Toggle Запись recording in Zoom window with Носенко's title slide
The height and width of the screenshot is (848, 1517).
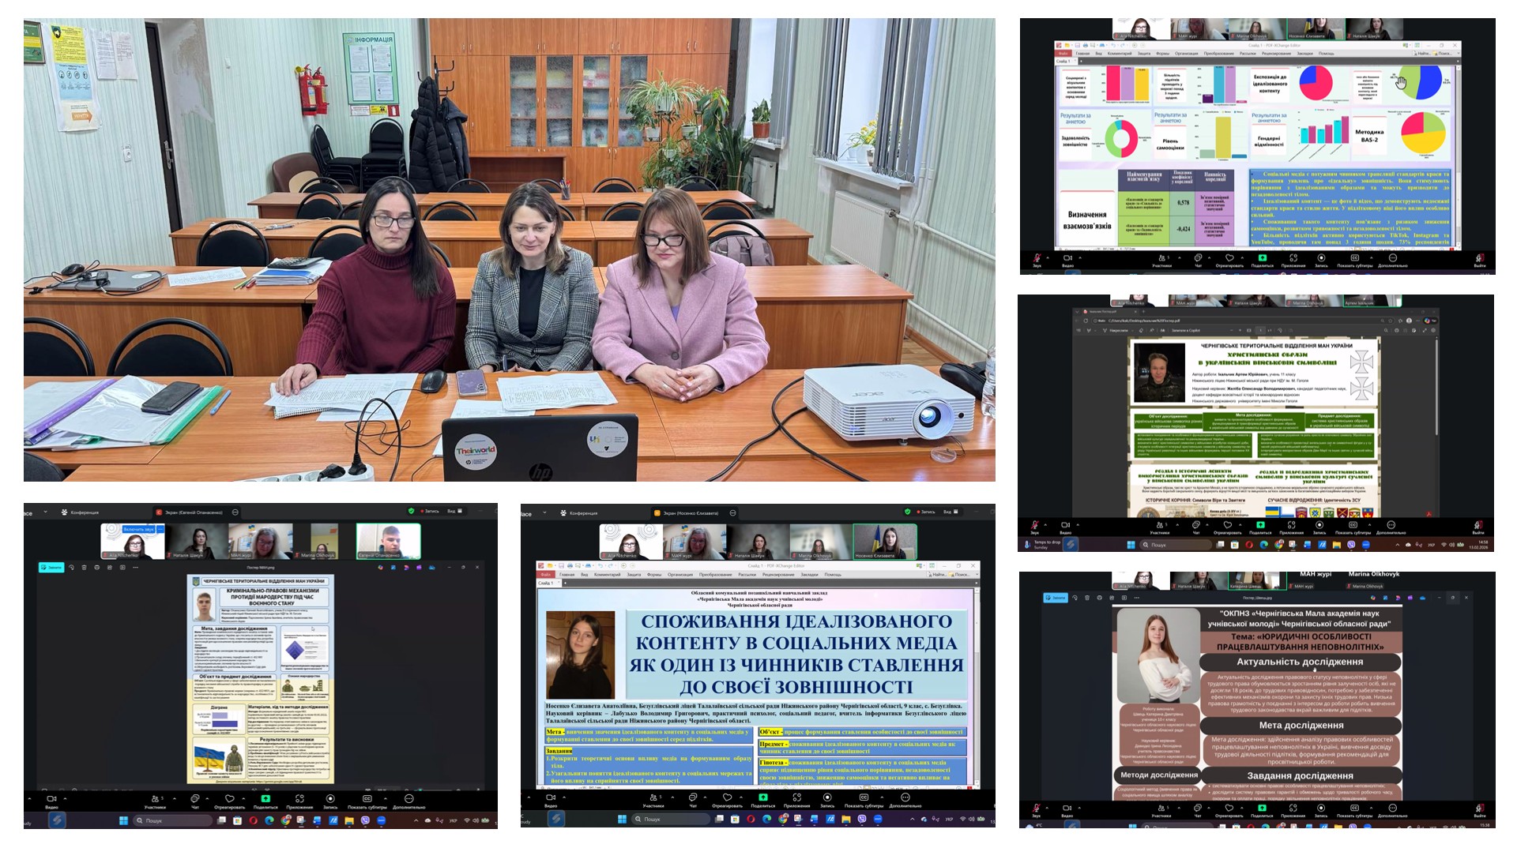(827, 797)
